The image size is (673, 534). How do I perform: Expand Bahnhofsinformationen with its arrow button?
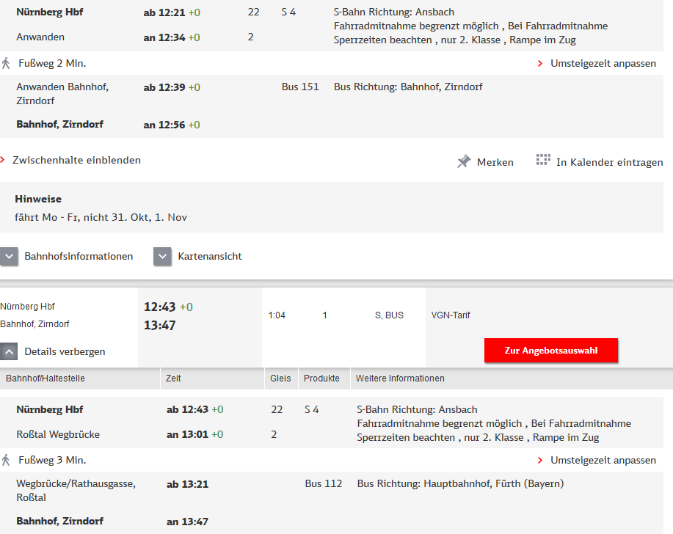point(10,257)
